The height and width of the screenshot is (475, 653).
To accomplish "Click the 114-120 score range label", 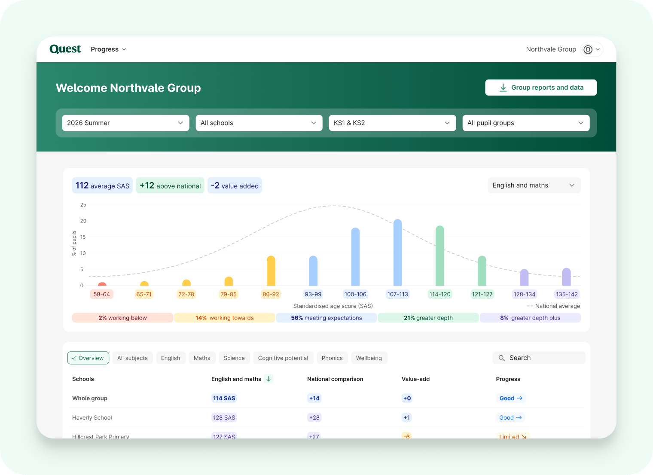I will tap(440, 294).
